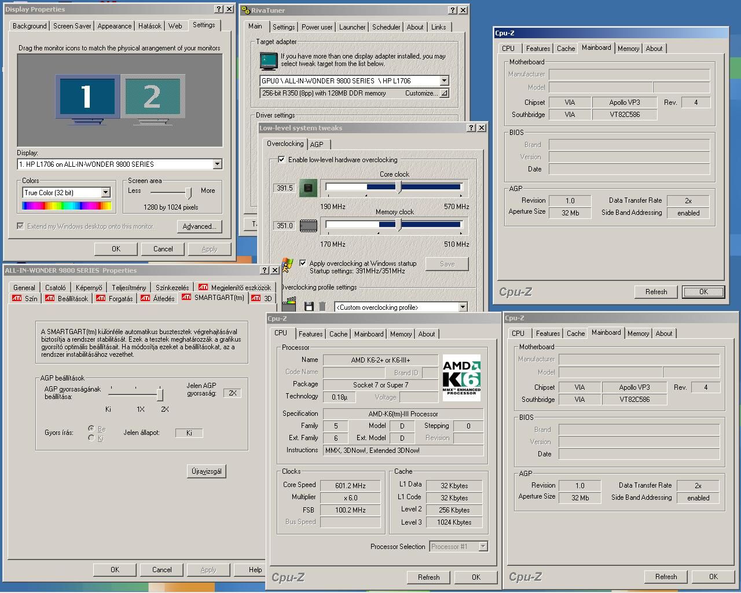Toggle Apply overclocking at Windows startup
This screenshot has height=593, width=741.
[x=303, y=263]
